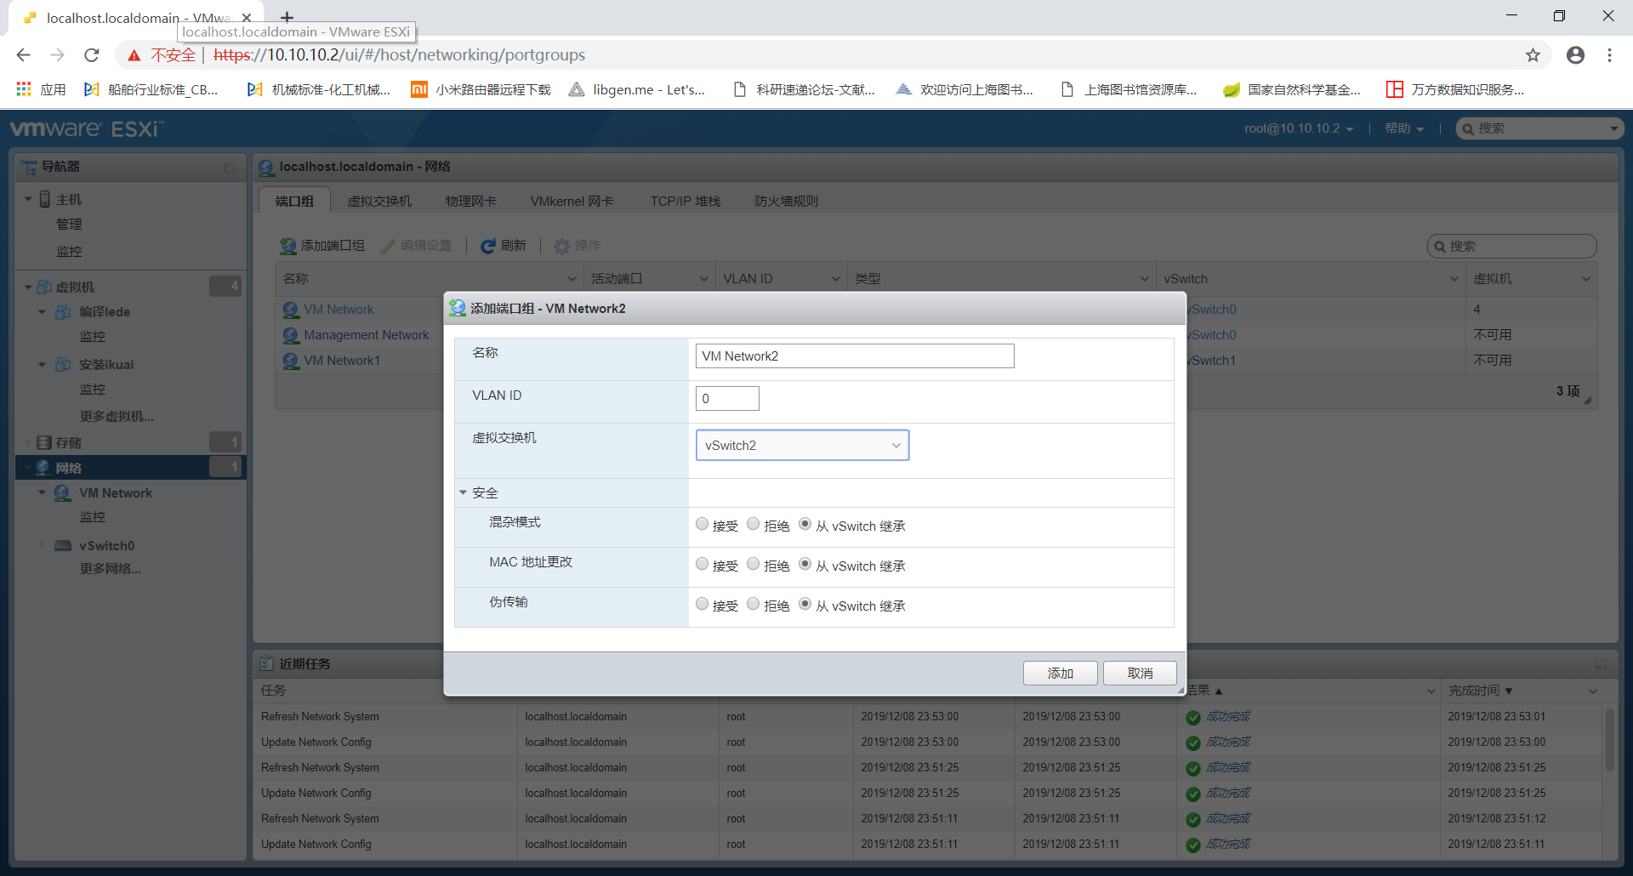
Task: Click the VMware ESXi logo
Action: coord(86,128)
